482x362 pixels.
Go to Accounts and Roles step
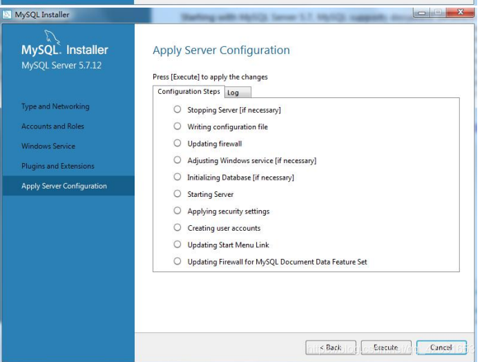(52, 126)
